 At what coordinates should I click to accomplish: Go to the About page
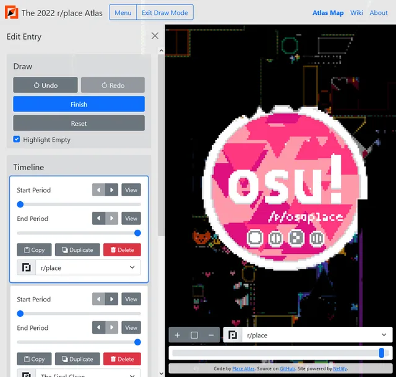[379, 12]
